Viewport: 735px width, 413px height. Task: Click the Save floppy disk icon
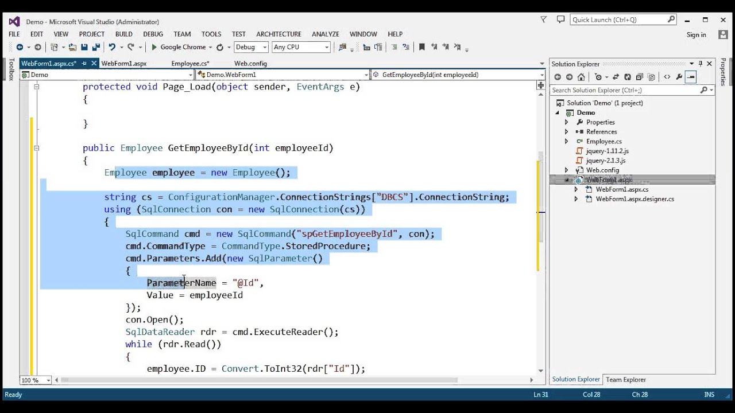tap(84, 47)
